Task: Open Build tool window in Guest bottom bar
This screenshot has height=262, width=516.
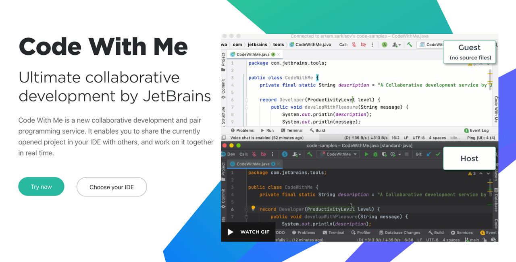Action: (317, 130)
